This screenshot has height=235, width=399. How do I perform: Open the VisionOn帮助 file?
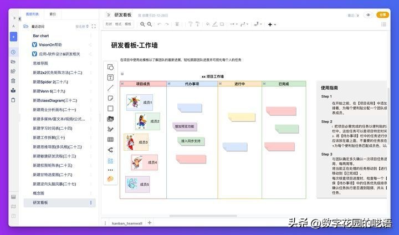pos(50,45)
